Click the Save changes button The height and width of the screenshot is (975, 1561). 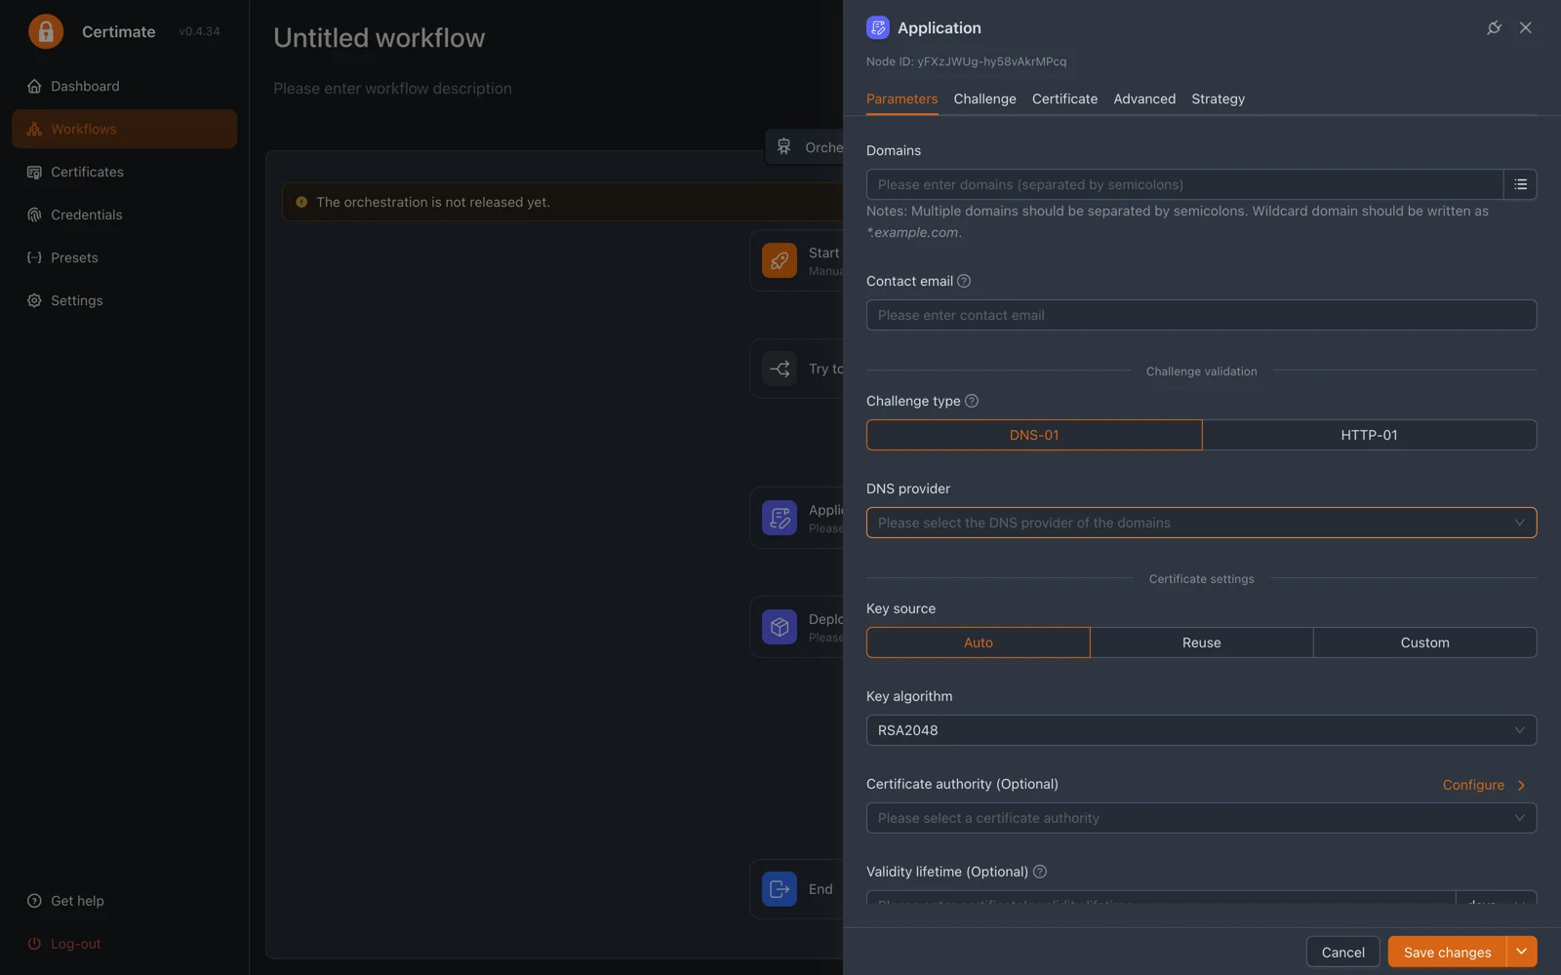pos(1447,952)
